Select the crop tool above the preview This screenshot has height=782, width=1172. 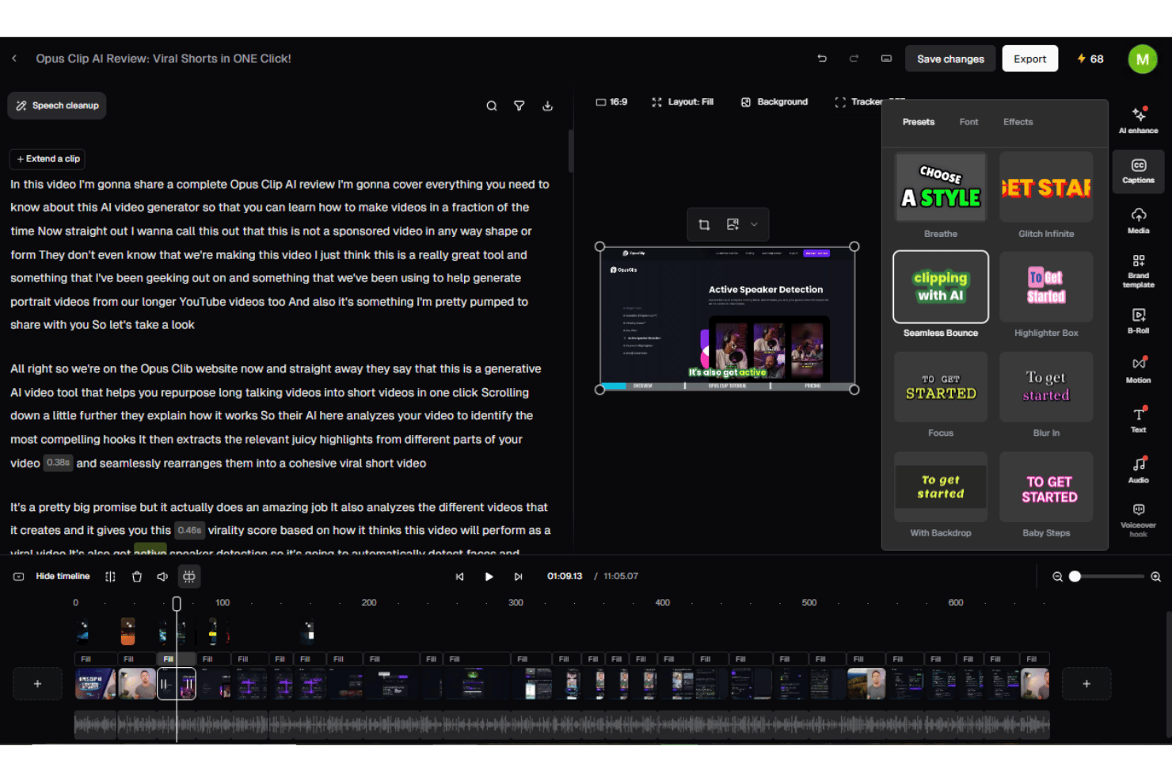(x=704, y=225)
